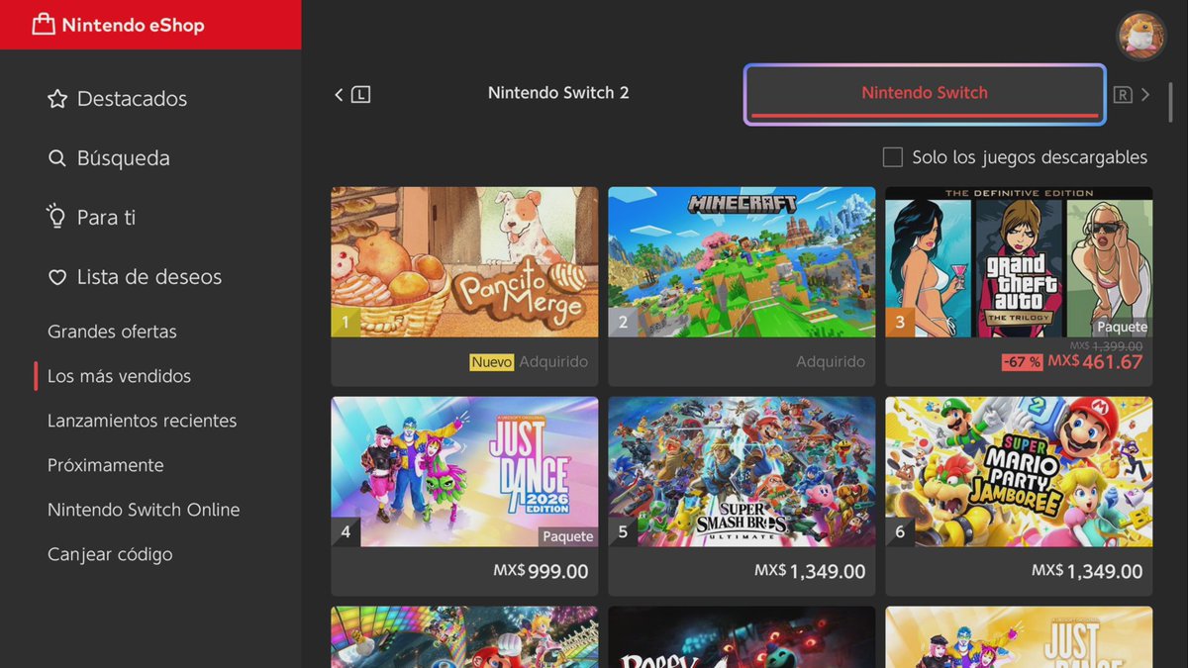Go to Grandes ofertas
The height and width of the screenshot is (668, 1188).
[112, 332]
